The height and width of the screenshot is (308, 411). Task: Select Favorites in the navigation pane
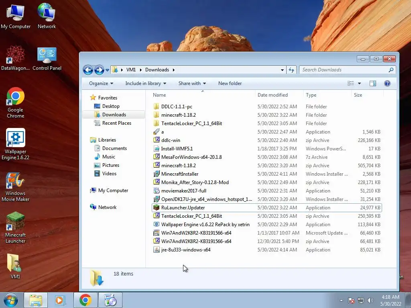pyautogui.click(x=108, y=98)
